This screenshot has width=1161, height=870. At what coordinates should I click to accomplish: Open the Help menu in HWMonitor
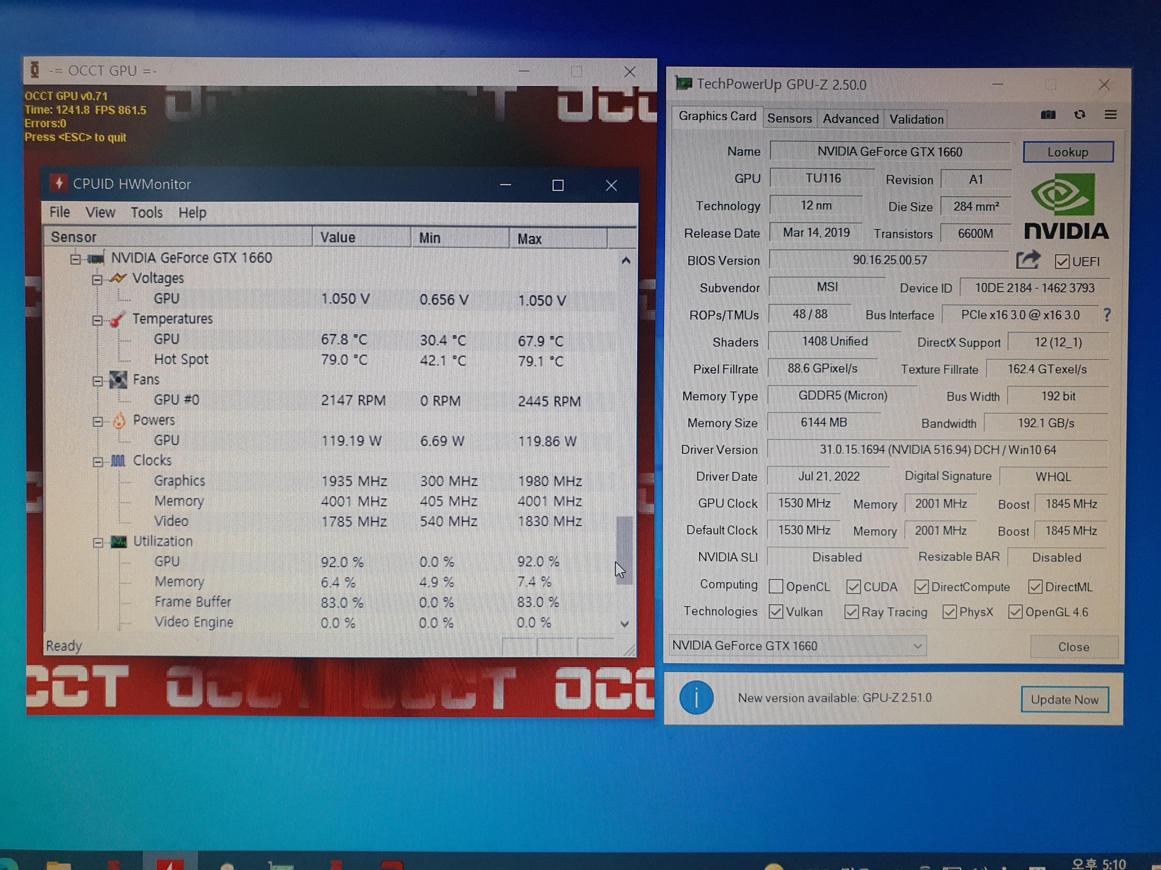(192, 212)
